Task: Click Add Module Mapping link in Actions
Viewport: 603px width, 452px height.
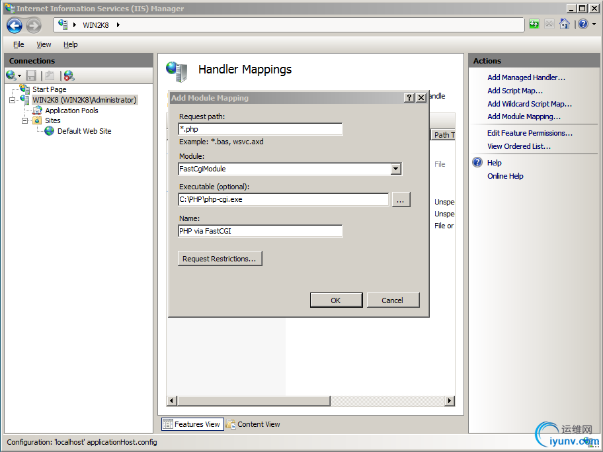Action: pyautogui.click(x=524, y=116)
